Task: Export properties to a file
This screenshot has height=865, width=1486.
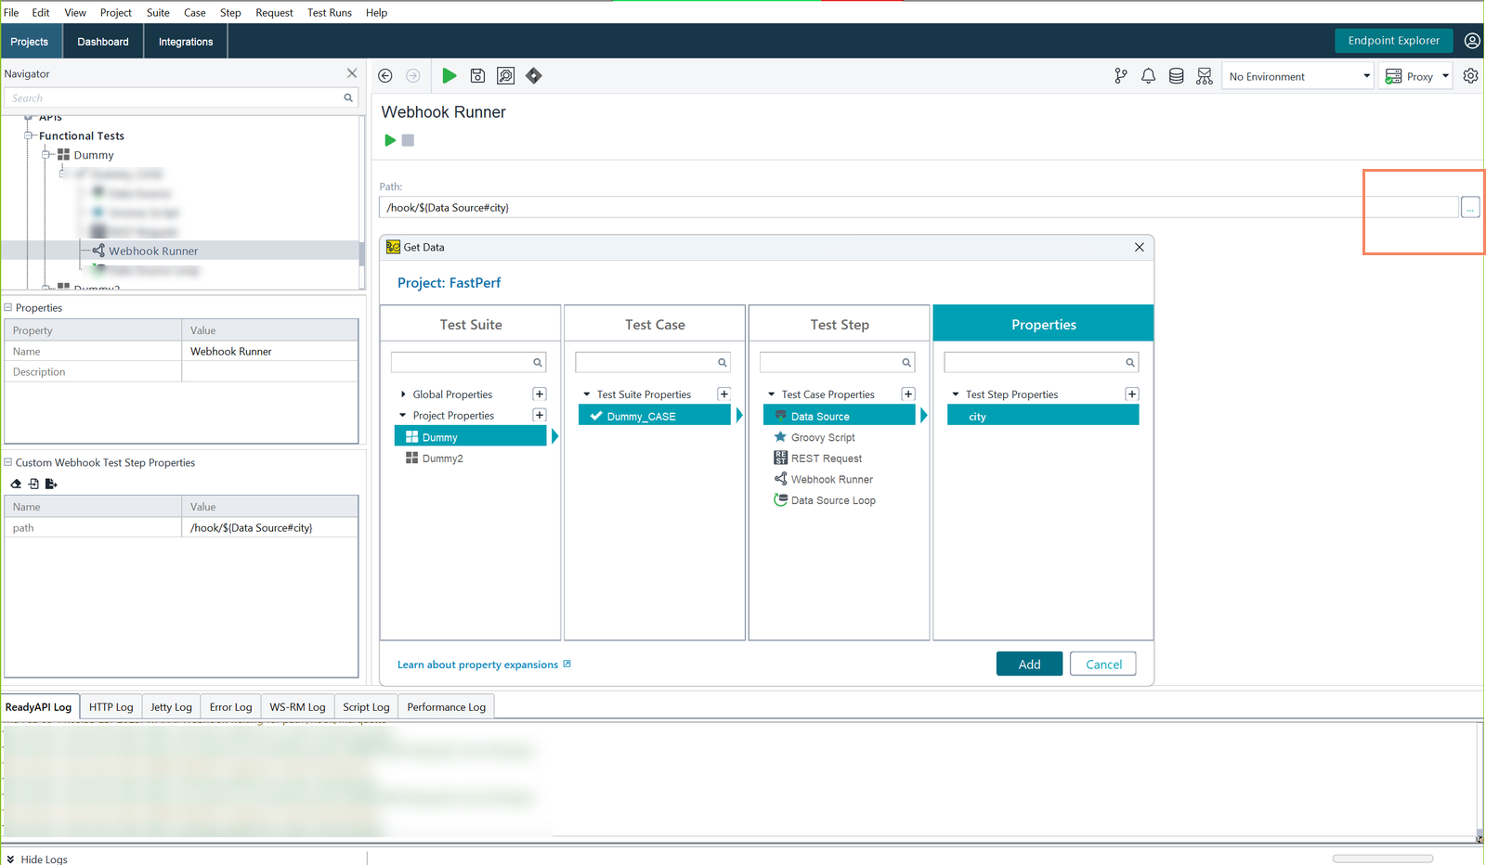Action: [x=52, y=484]
